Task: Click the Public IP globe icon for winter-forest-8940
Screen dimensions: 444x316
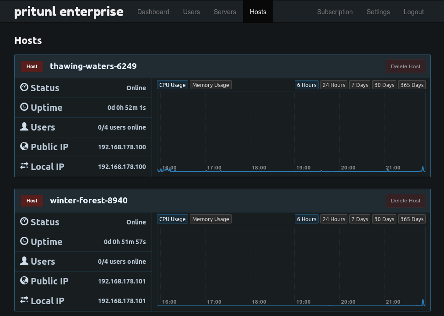Action: 24,280
